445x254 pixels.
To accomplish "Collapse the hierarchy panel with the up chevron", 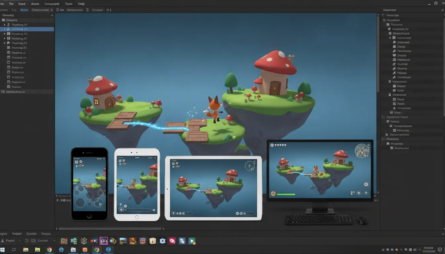I will 51,15.
